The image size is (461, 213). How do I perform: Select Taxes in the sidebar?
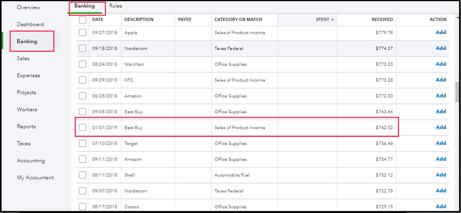tap(24, 144)
